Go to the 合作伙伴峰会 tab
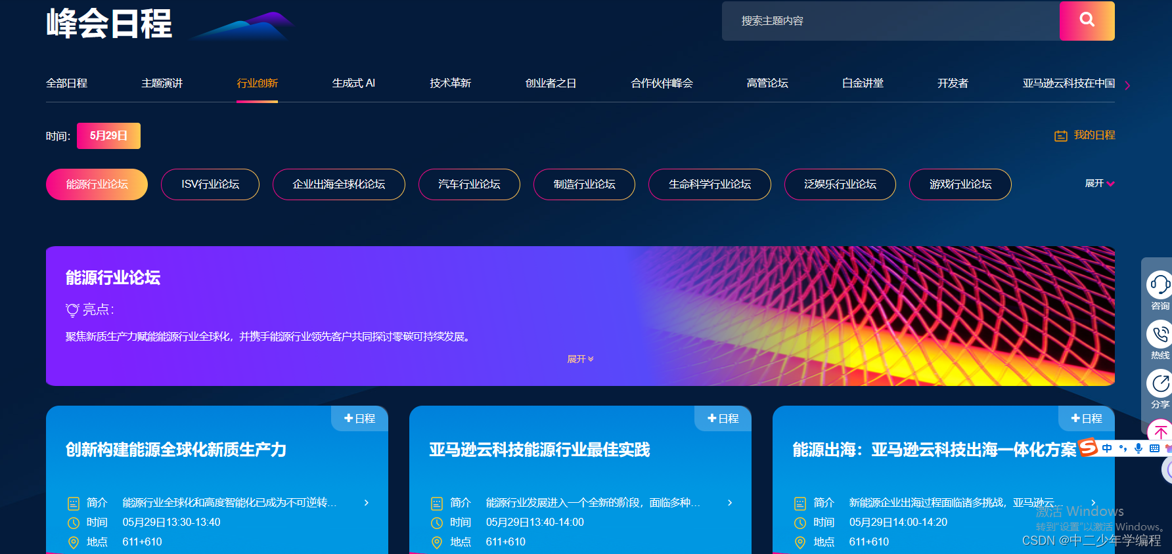Image resolution: width=1172 pixels, height=554 pixels. [x=662, y=83]
